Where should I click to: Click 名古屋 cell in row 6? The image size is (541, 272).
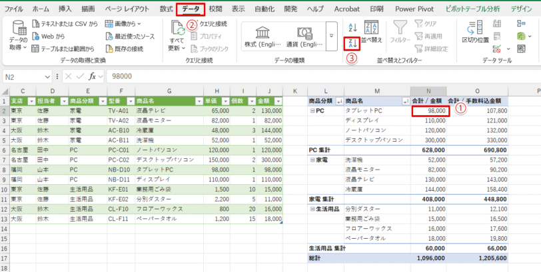coord(23,150)
